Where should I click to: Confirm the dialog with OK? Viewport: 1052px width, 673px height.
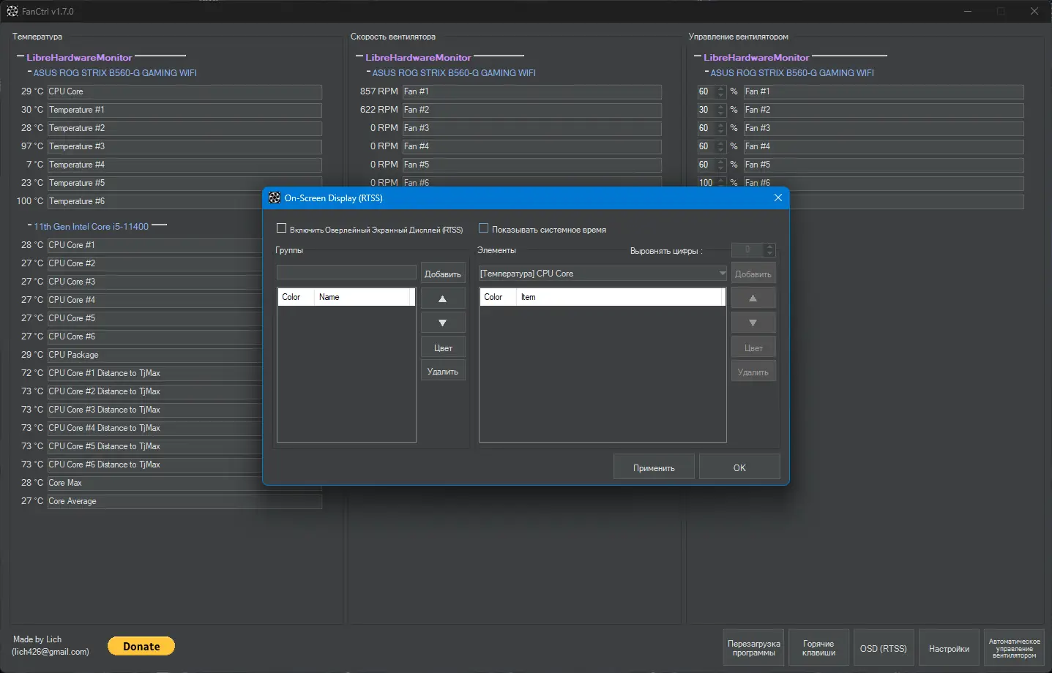pyautogui.click(x=739, y=467)
